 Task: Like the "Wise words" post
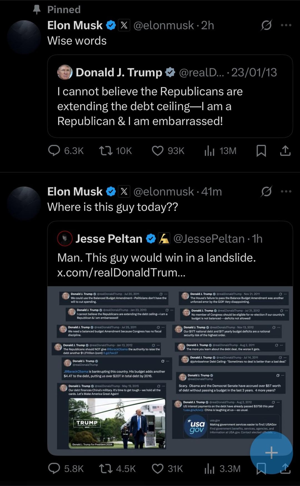point(157,151)
